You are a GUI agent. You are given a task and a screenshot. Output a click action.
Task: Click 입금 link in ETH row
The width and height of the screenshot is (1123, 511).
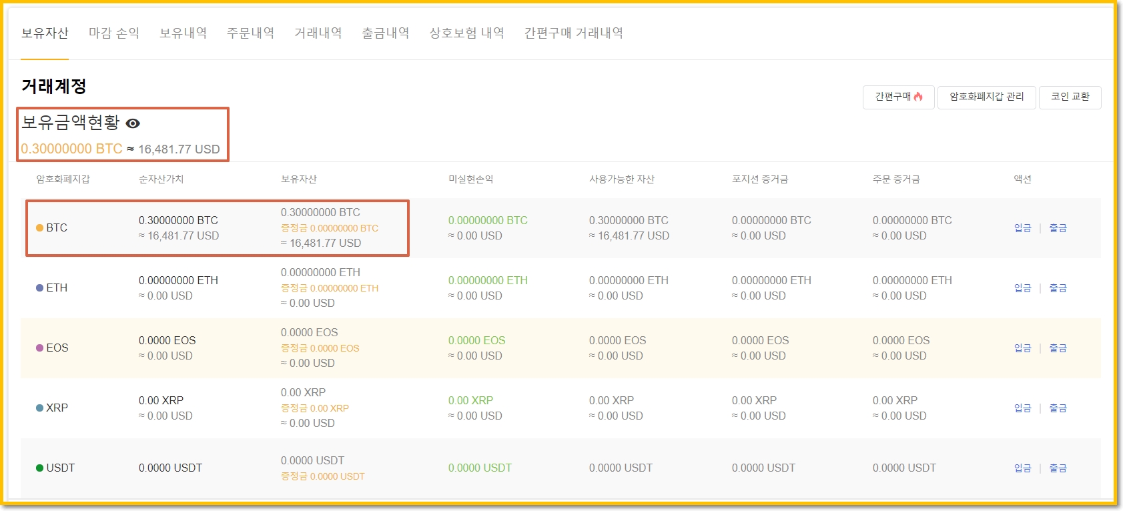1022,288
